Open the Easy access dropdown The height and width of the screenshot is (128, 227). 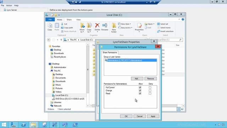click(125, 28)
